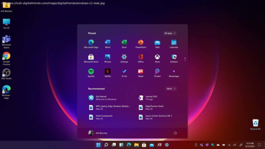Open Journal 2021 recommended file
The width and height of the screenshot is (265, 149).
tap(148, 98)
